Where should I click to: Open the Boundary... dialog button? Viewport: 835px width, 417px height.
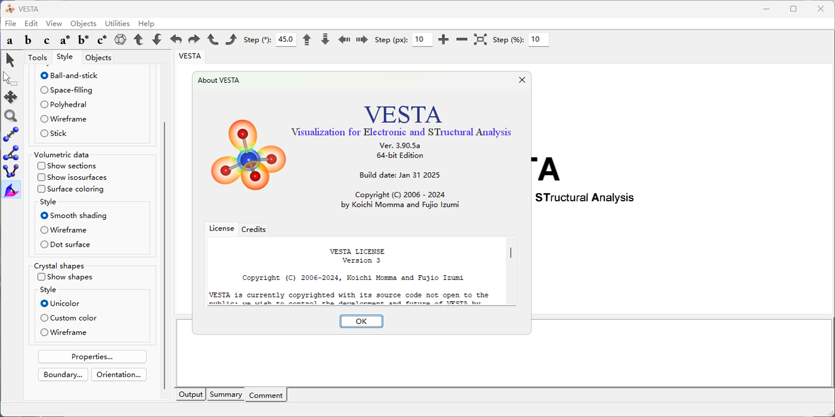point(63,375)
